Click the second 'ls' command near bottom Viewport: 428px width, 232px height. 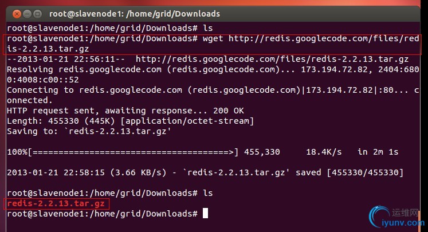coord(208,193)
